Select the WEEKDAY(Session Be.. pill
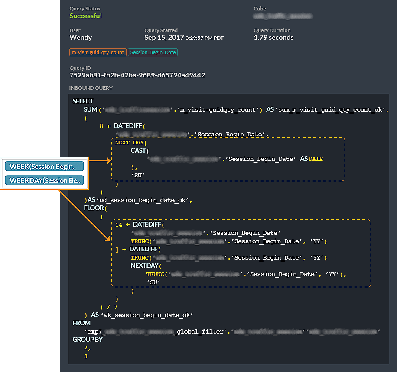This screenshot has width=397, height=372. [x=44, y=180]
